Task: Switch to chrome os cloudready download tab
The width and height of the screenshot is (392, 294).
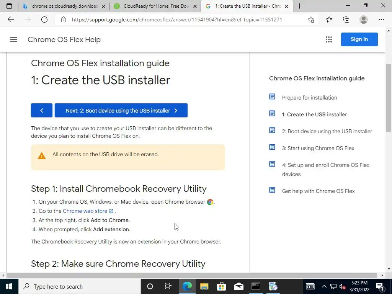Action: (64, 6)
